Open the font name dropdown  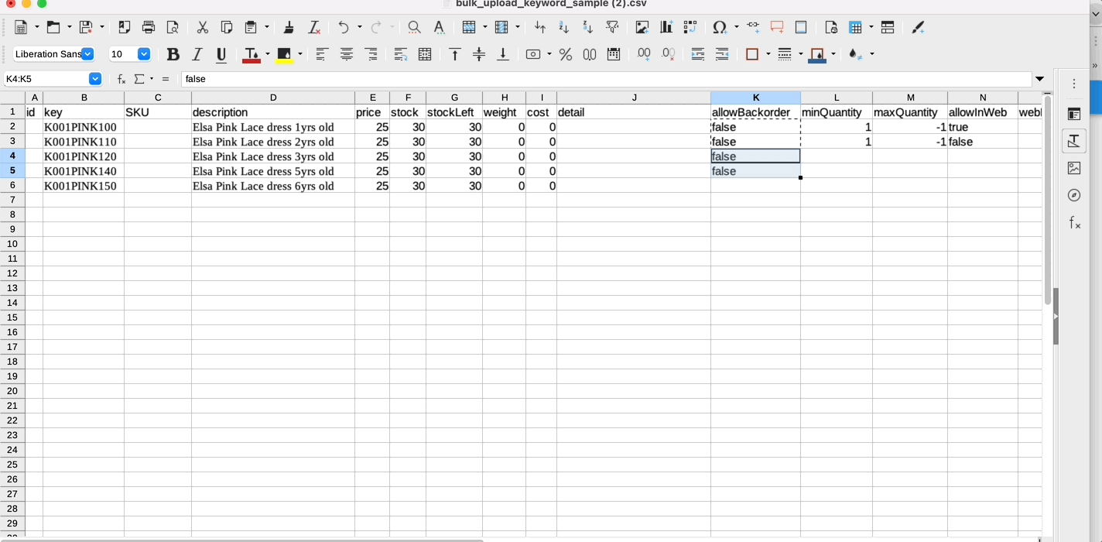[x=87, y=54]
